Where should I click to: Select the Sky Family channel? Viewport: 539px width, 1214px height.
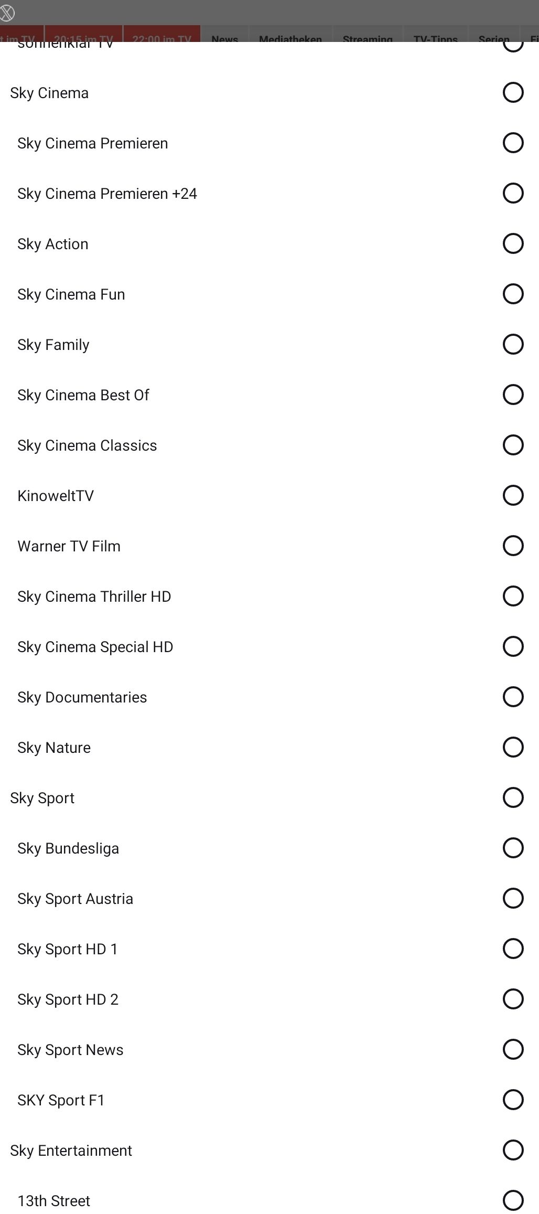coord(513,344)
